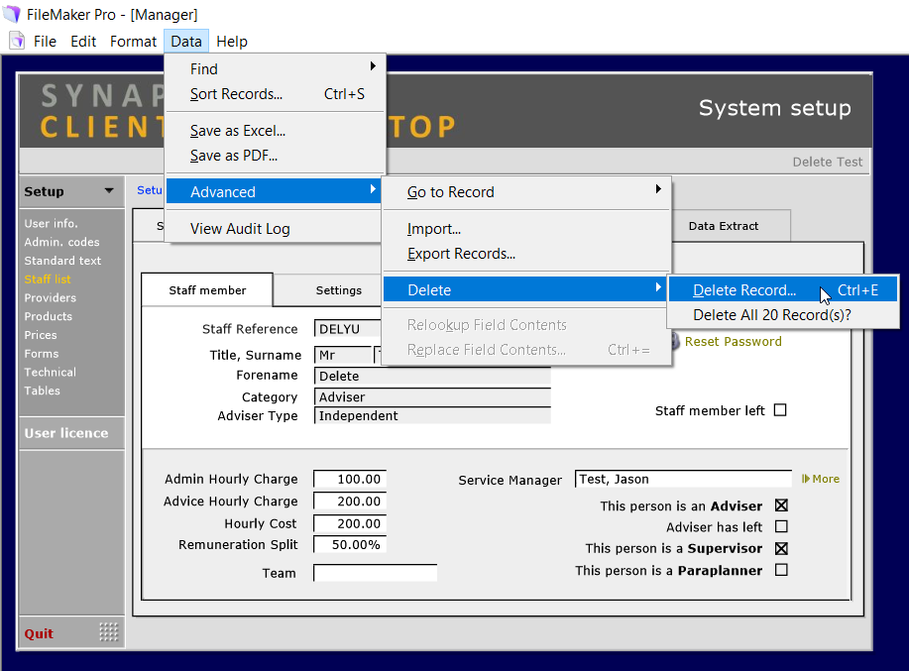Open Products in sidebar
Image resolution: width=909 pixels, height=671 pixels.
pyautogui.click(x=49, y=316)
